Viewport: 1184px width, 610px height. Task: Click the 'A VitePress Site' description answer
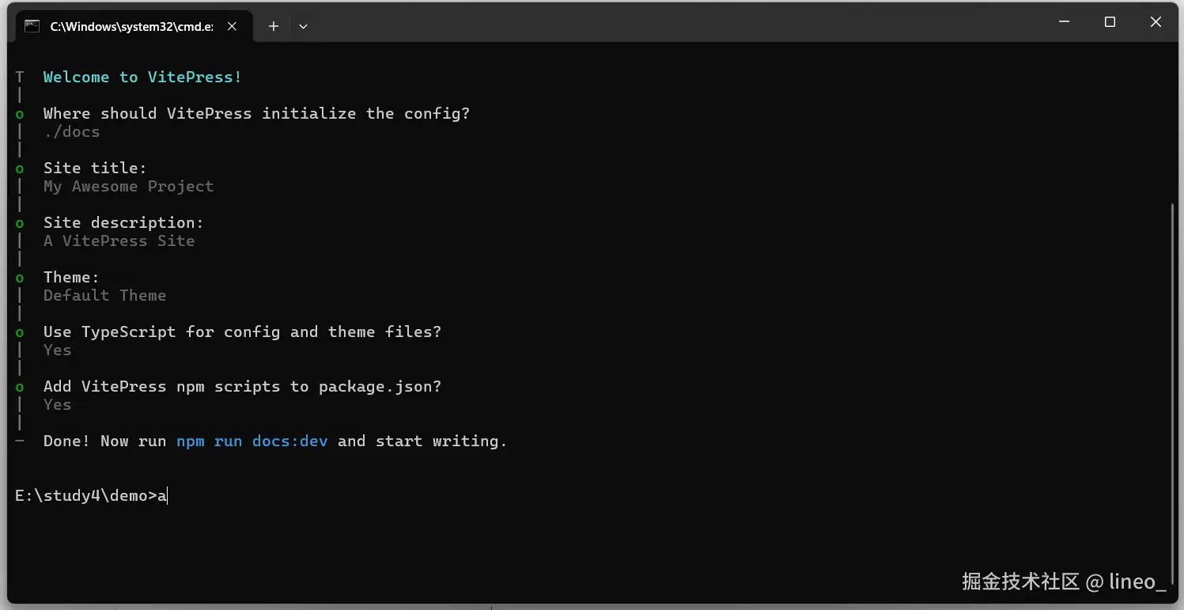[x=119, y=241]
